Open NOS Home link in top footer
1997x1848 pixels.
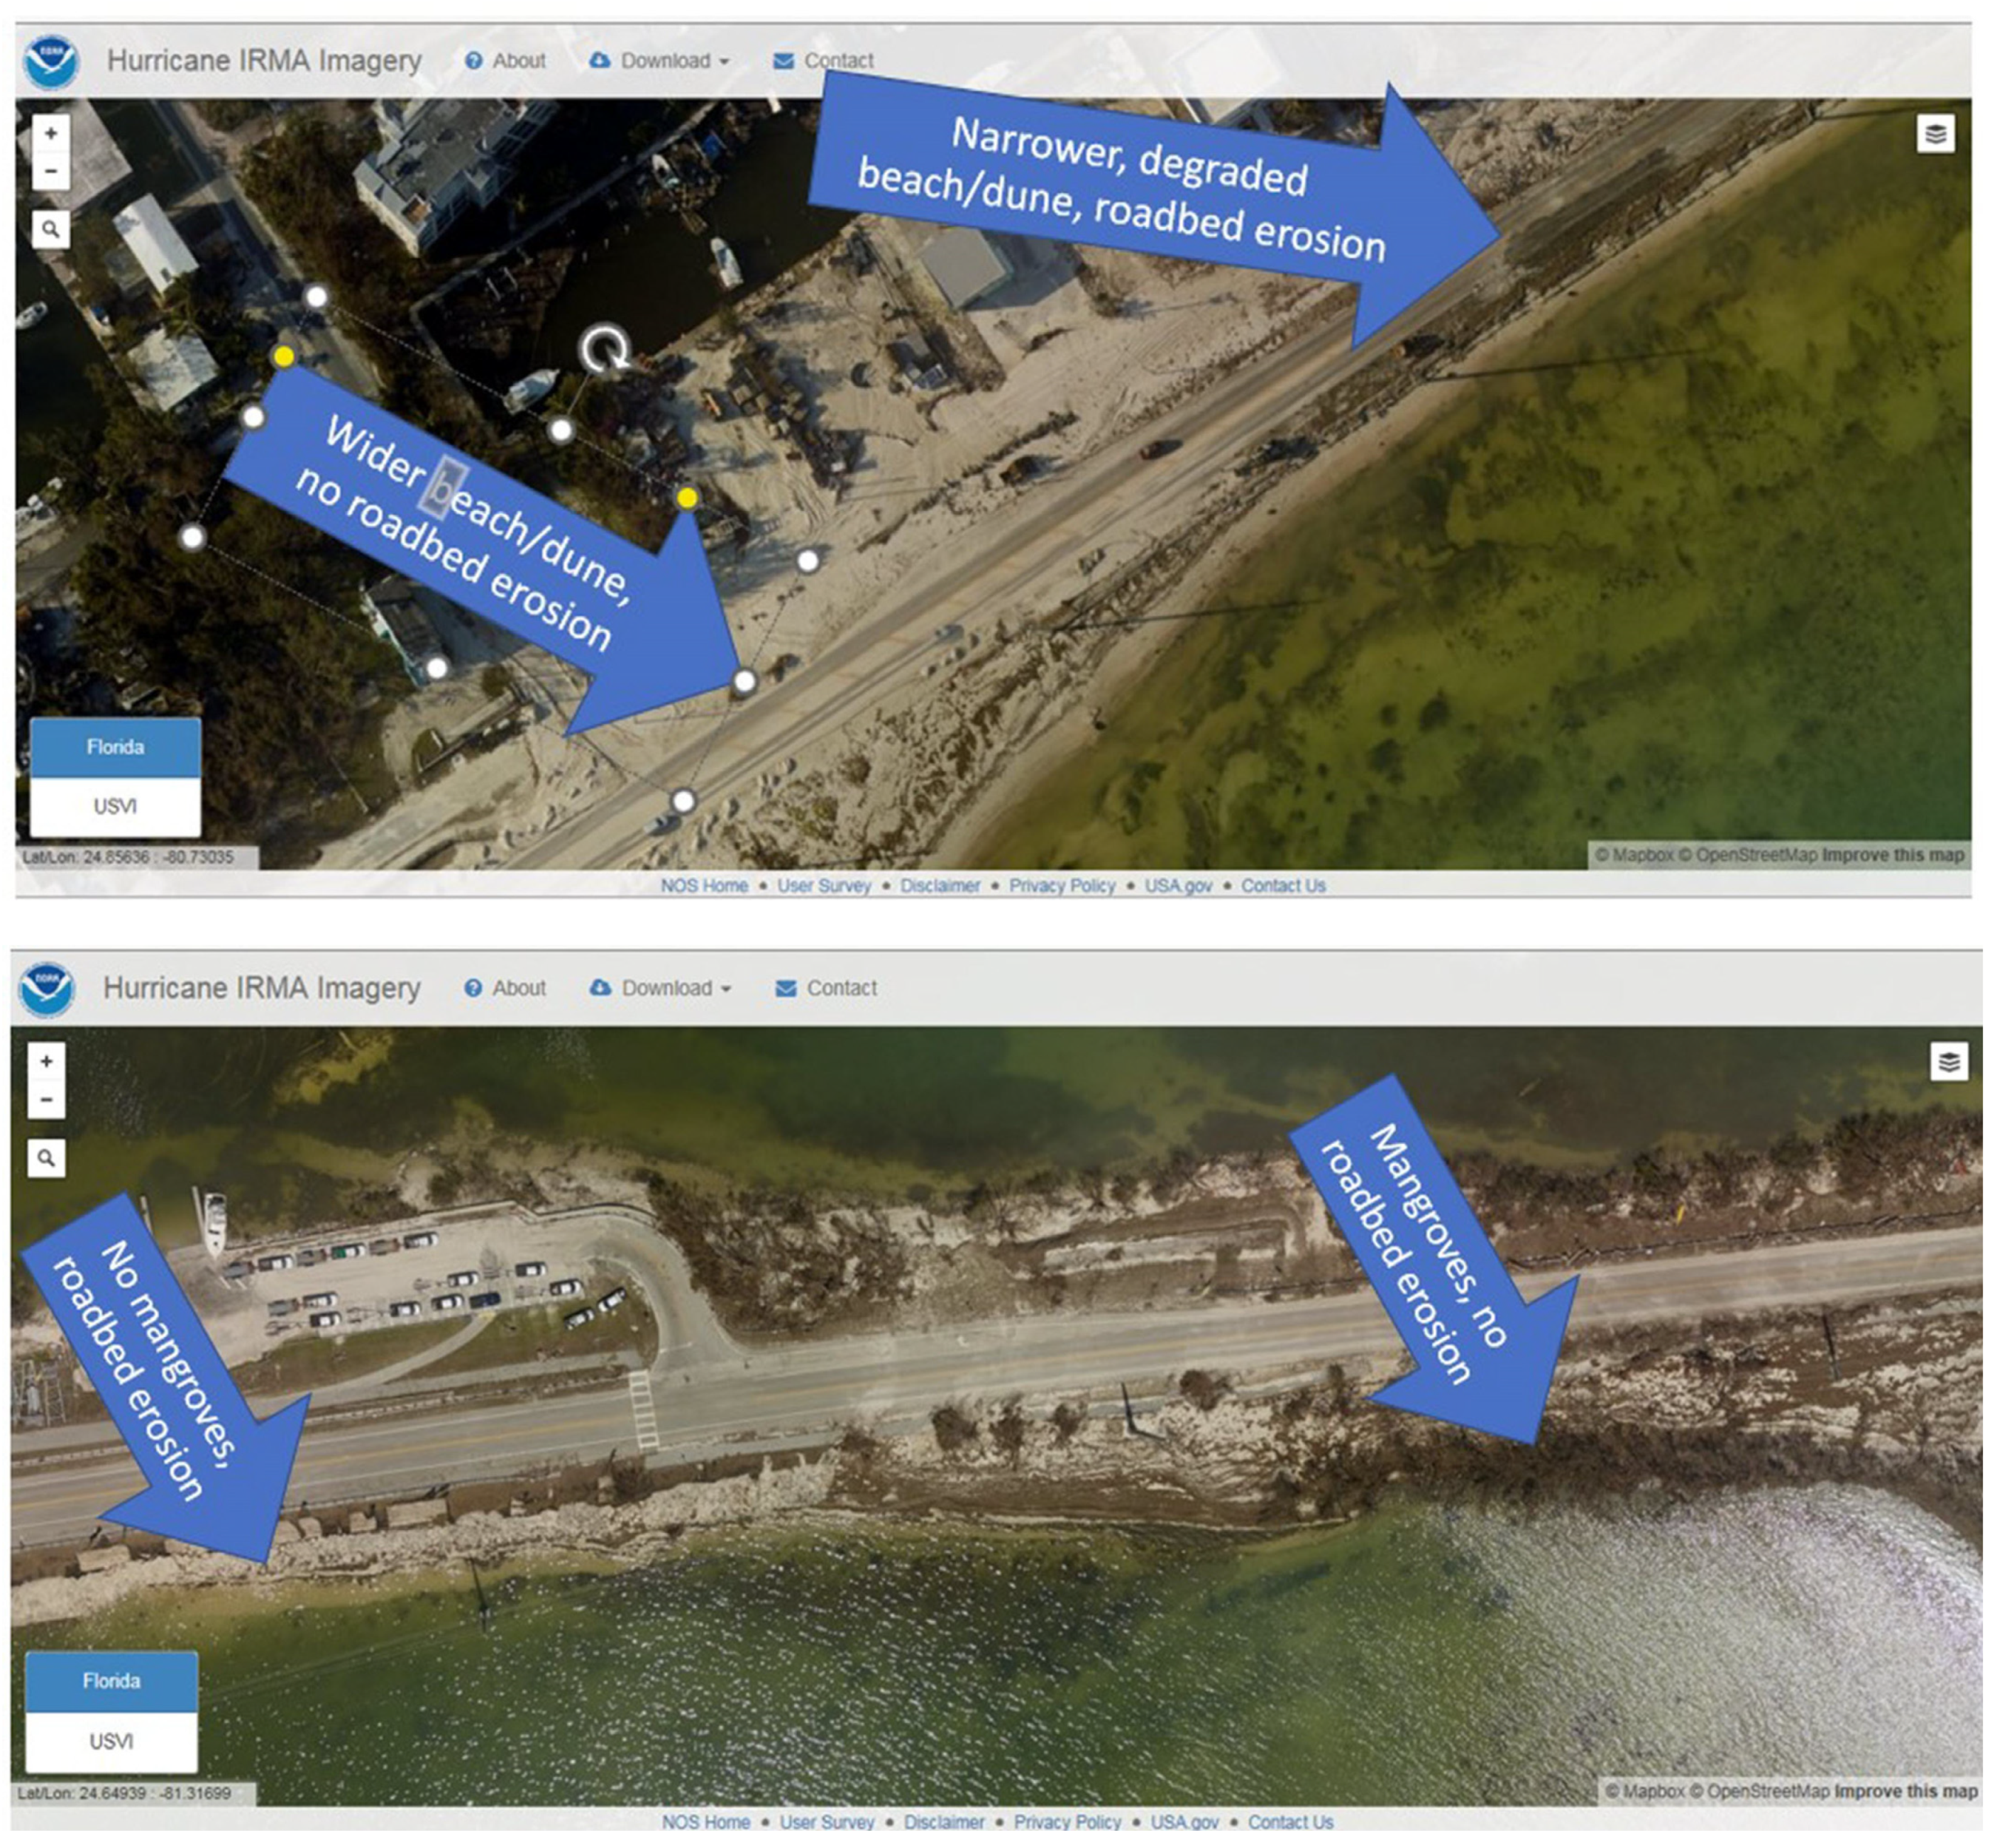704,886
